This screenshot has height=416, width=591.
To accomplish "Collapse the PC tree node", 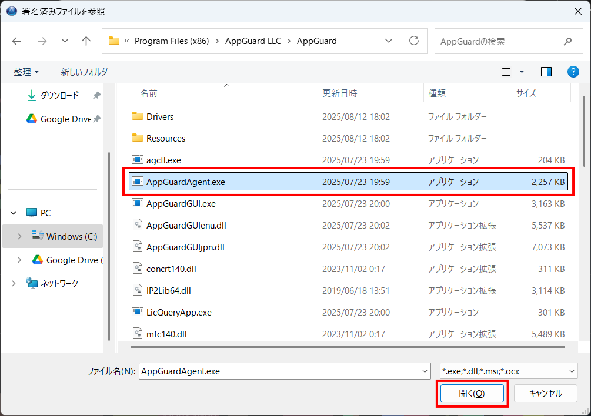I will [x=14, y=213].
